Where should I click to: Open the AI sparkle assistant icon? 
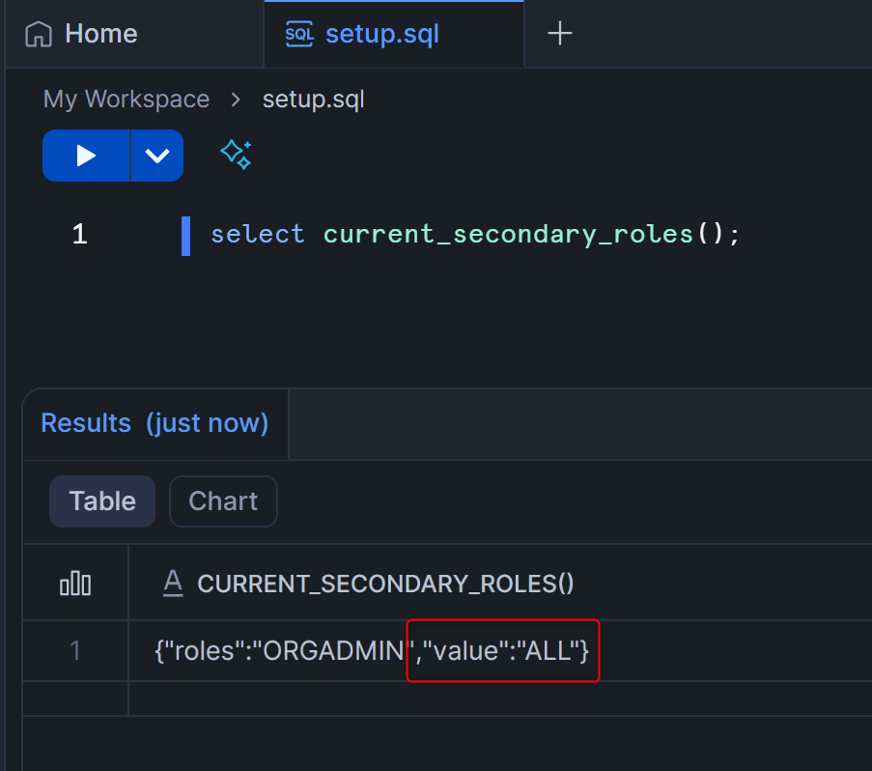[x=236, y=155]
